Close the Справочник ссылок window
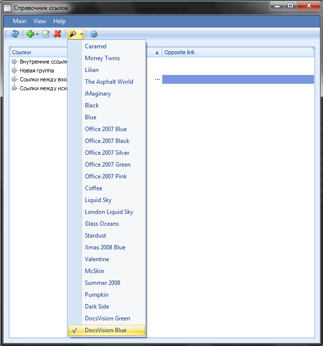The width and height of the screenshot is (323, 346). (x=309, y=6)
